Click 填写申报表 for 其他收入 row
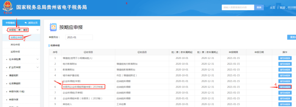Image resolution: width=296 pixels, height=107 pixels. click(285, 104)
